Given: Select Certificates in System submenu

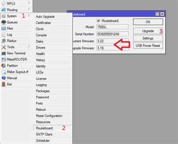Looking at the screenshot, I should click(53, 23).
